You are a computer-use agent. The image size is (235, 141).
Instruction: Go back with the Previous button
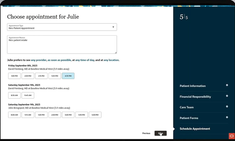[x=146, y=133]
